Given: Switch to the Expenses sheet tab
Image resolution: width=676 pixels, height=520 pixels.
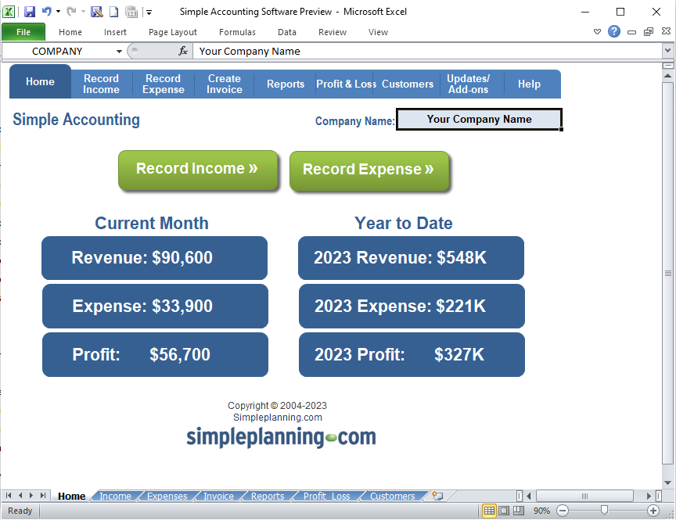Looking at the screenshot, I should pos(167,496).
